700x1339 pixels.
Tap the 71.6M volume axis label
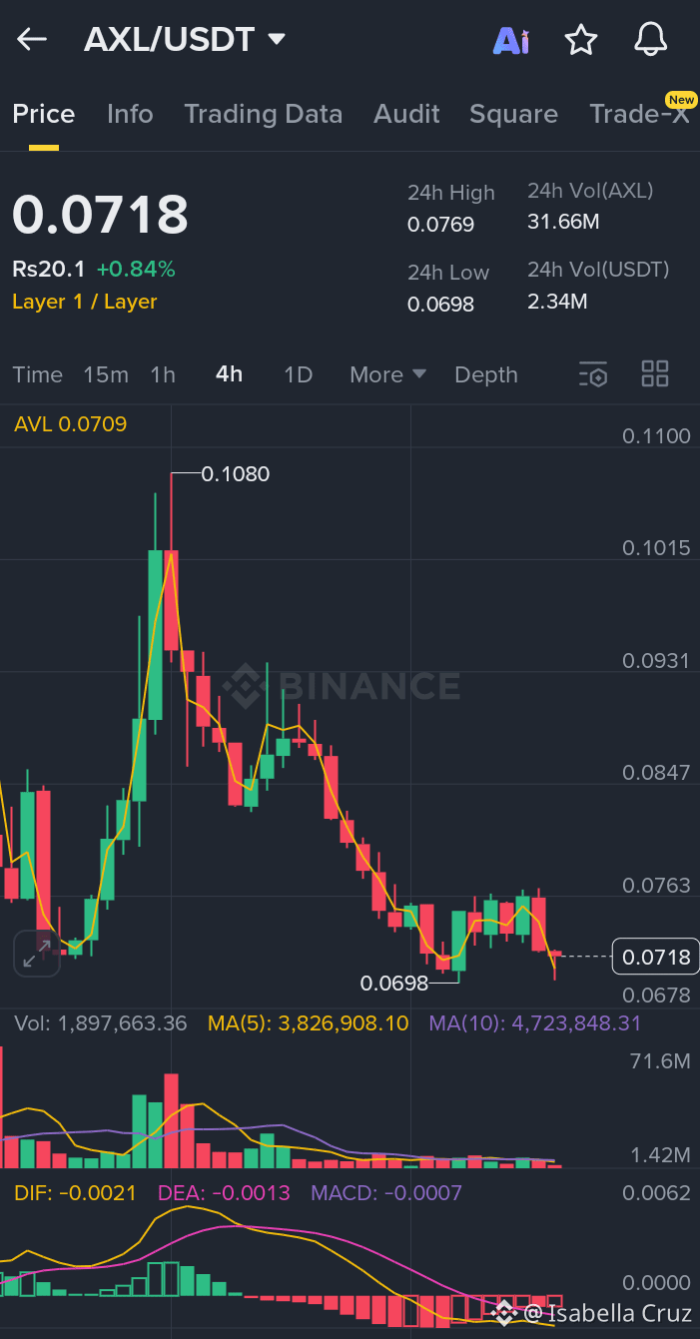point(660,1061)
